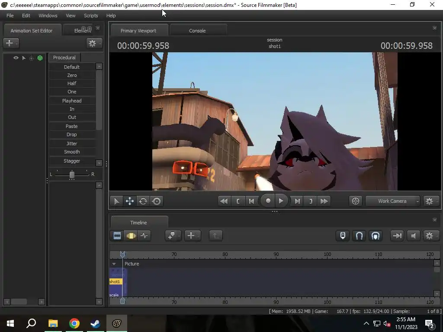Open Steam from taskbar
The image size is (443, 332).
coord(96,323)
